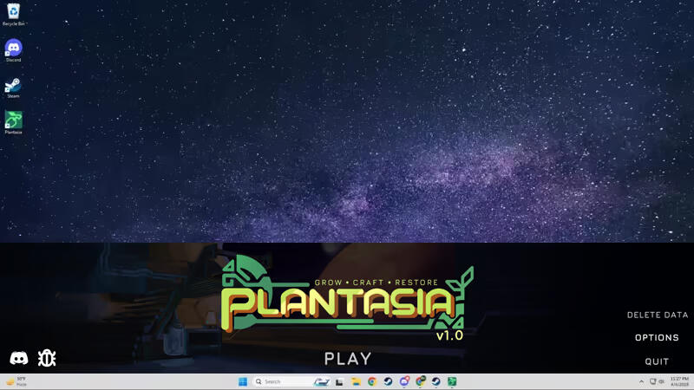
Task: Select the Discord desktop shortcut
Action: 14,50
